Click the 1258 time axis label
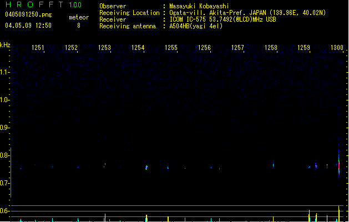349x222 pixels. point(271,47)
